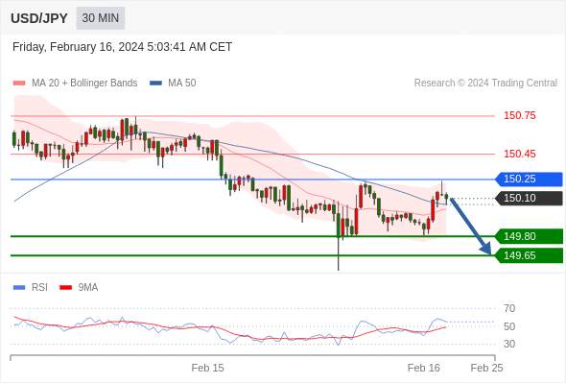Select the 150.45 resistance price label

pyautogui.click(x=519, y=154)
